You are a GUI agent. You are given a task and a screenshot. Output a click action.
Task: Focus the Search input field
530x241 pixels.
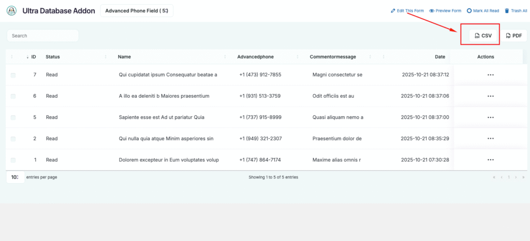[x=42, y=36]
